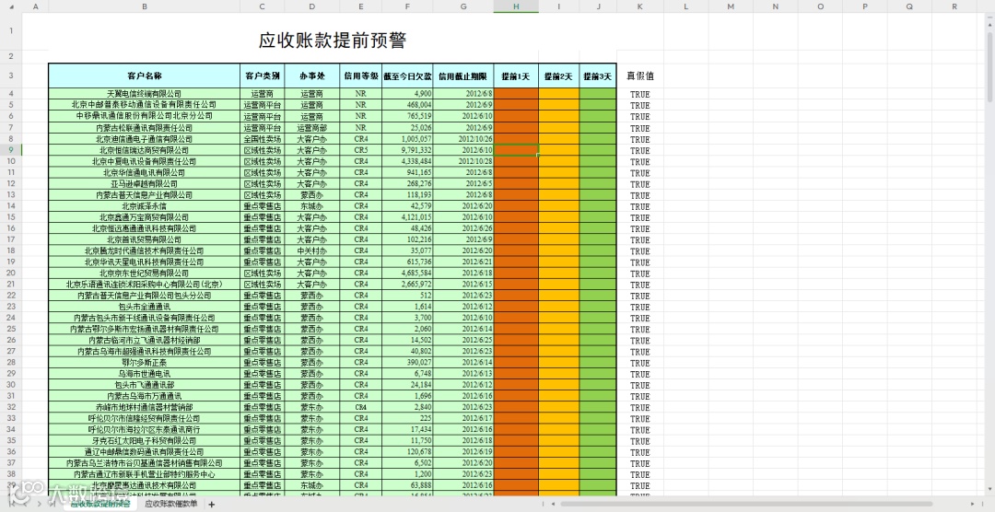Select cell 北京京东世纪贸易有限公司
The width and height of the screenshot is (995, 512).
coord(144,273)
